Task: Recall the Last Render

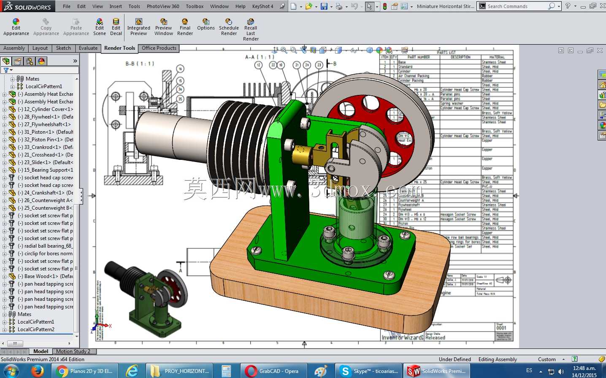Action: 251,30
